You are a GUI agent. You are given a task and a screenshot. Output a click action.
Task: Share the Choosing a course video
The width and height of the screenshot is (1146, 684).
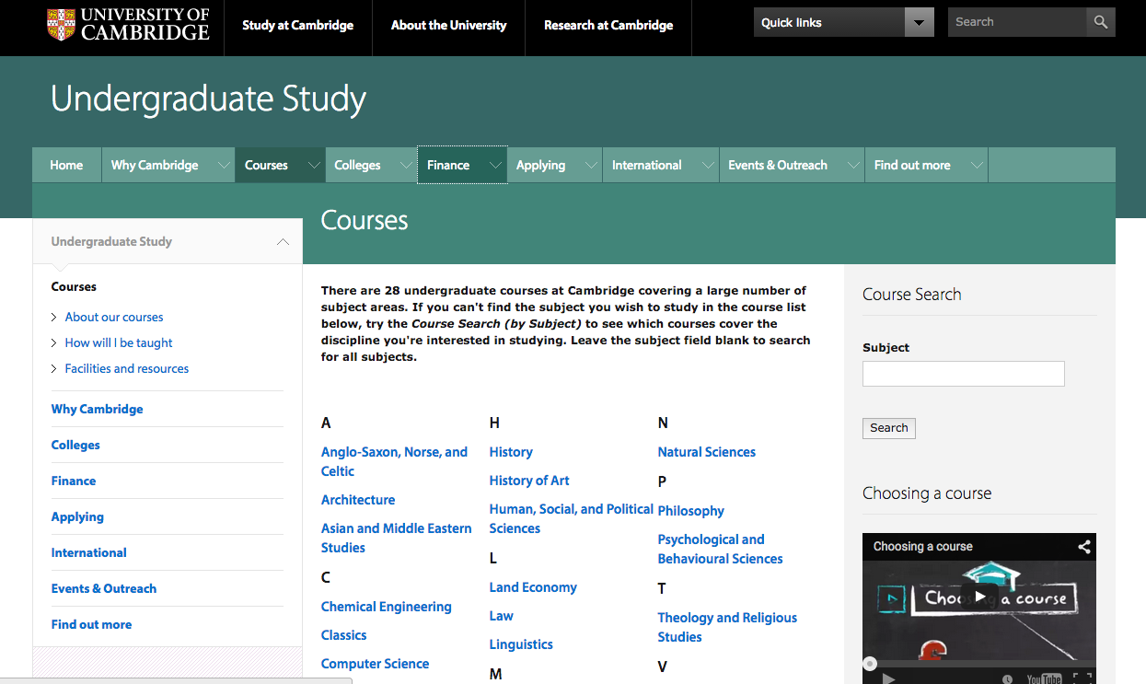pyautogui.click(x=1083, y=547)
